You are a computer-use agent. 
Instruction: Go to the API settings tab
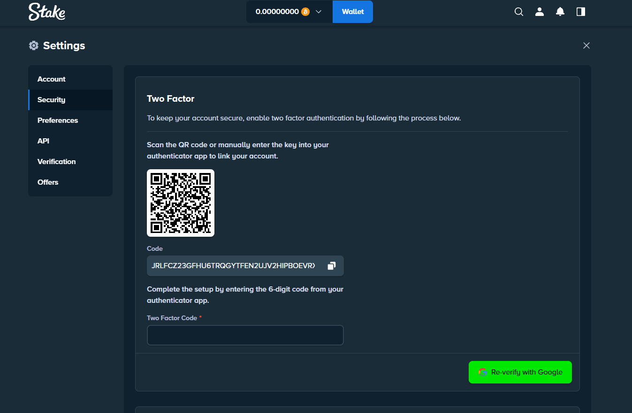point(43,141)
